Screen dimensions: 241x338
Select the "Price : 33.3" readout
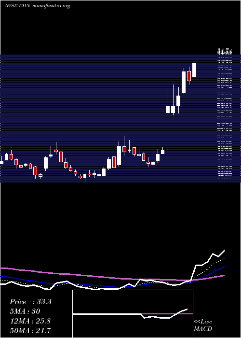click(30, 302)
